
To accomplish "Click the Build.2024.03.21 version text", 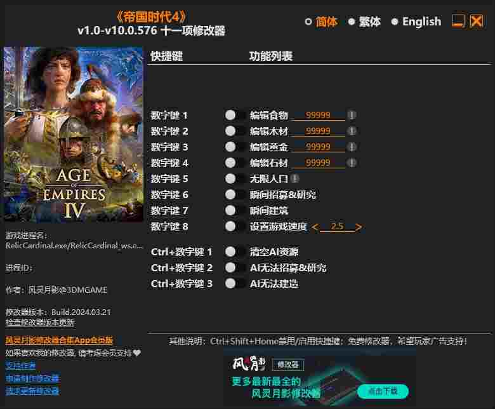I will [81, 312].
